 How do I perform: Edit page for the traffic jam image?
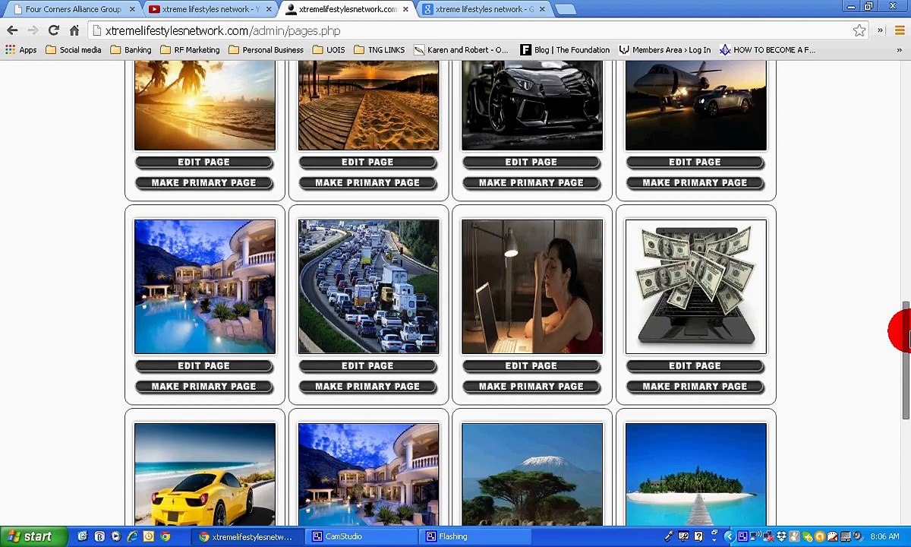[x=367, y=366]
